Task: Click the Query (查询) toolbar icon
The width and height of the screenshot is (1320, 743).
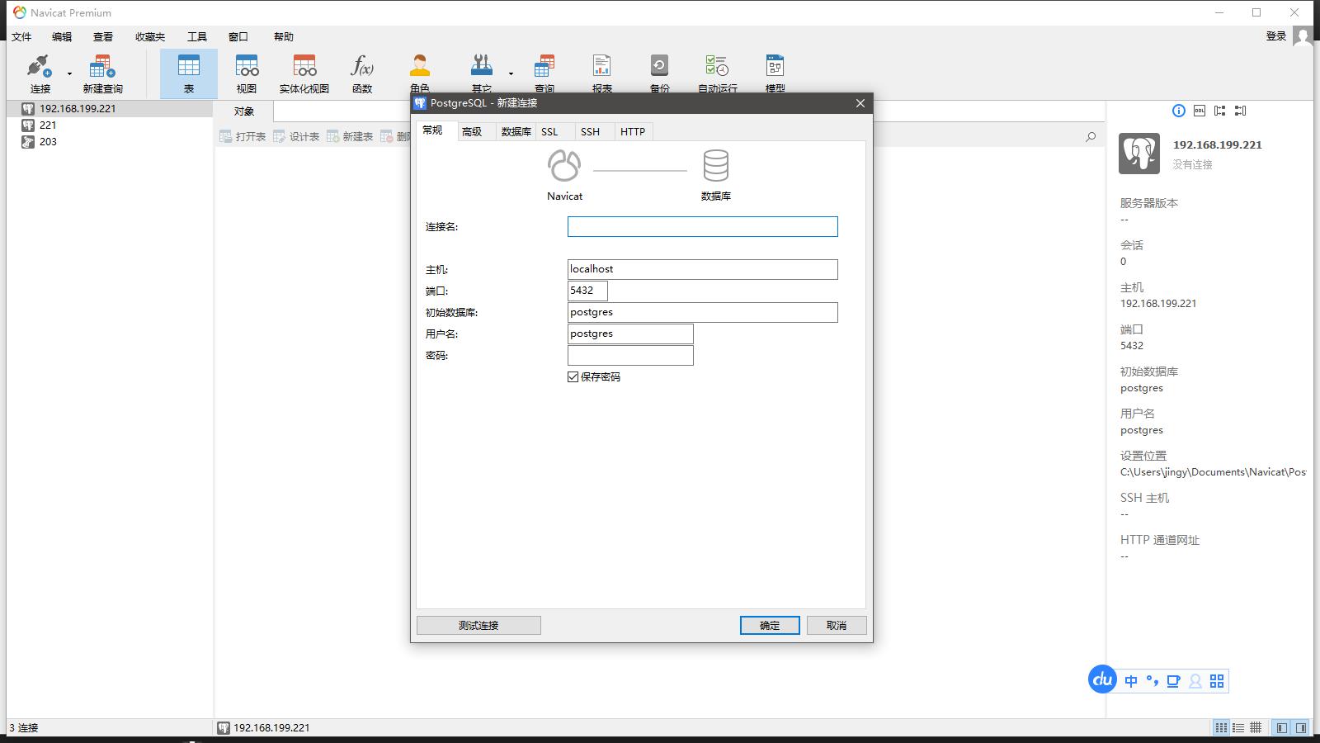Action: point(544,73)
